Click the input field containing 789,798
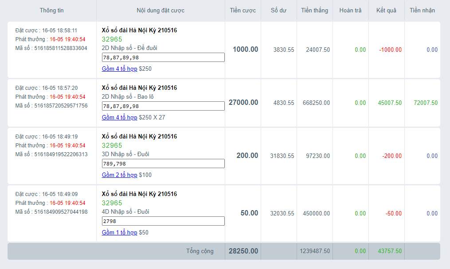450x269 pixels. pyautogui.click(x=163, y=164)
